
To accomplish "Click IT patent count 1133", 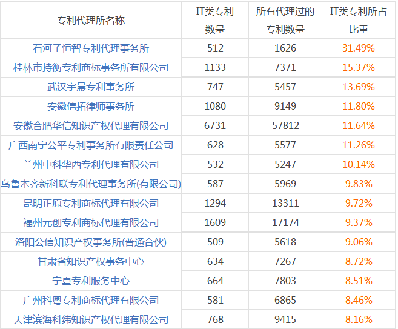I will pos(215,67).
